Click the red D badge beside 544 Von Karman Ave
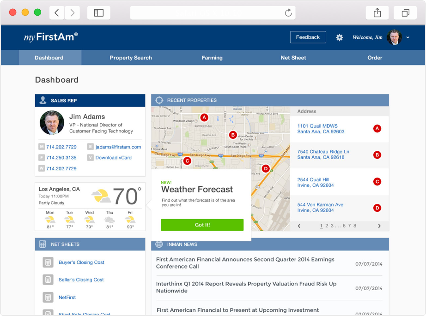The image size is (426, 316). [377, 208]
